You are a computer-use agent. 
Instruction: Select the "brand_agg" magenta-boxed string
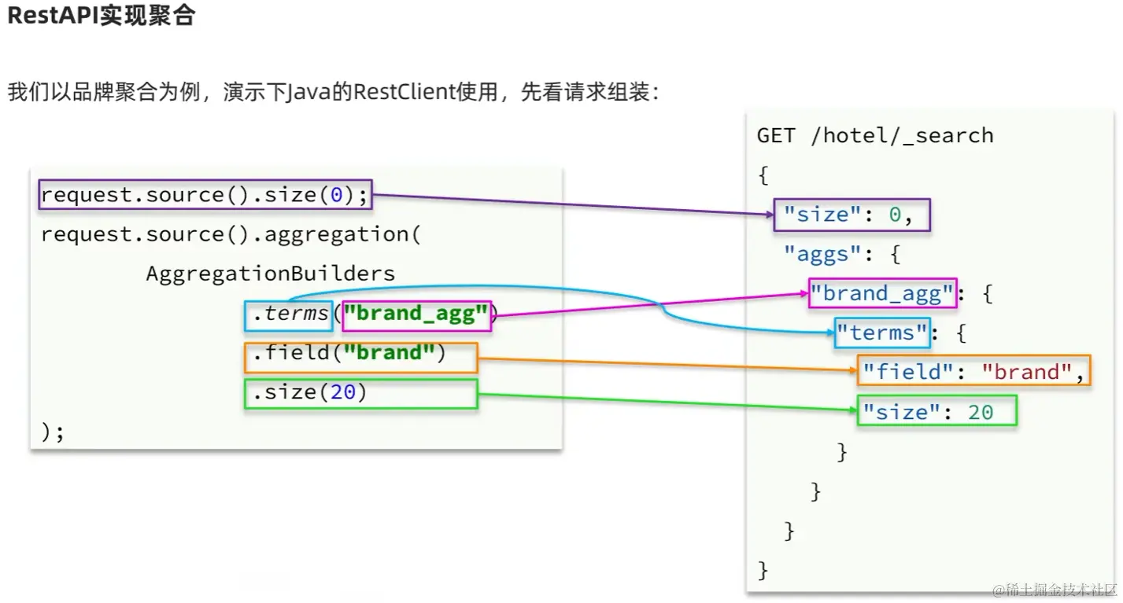tap(416, 314)
